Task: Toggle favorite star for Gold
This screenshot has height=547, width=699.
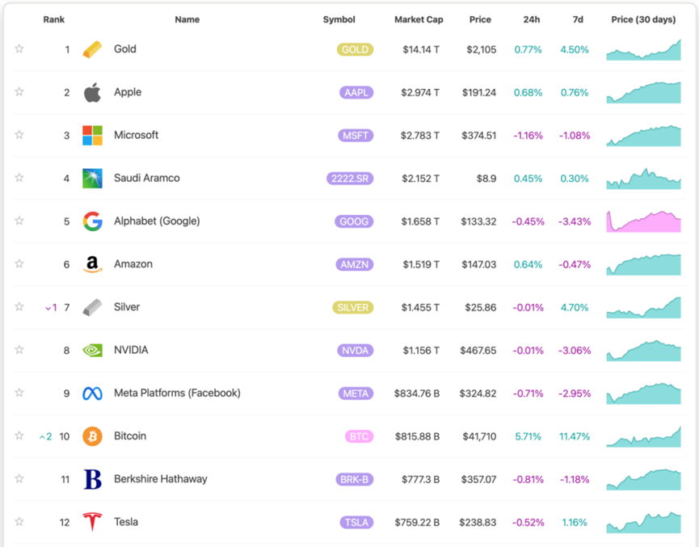Action: point(19,49)
